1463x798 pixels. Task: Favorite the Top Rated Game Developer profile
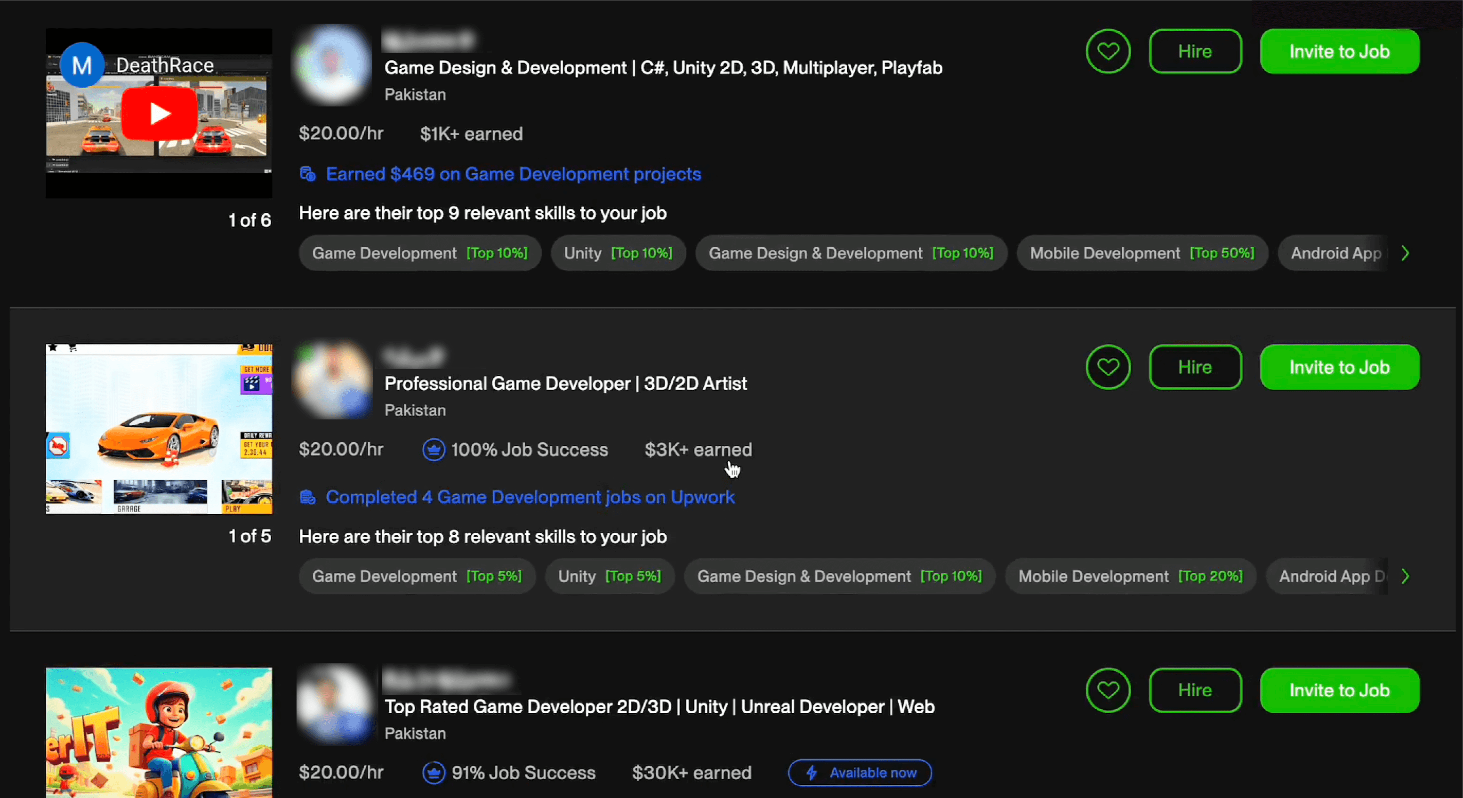1108,690
